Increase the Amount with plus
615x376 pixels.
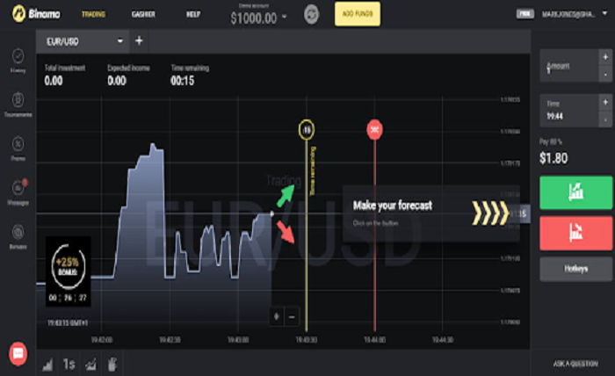point(605,57)
